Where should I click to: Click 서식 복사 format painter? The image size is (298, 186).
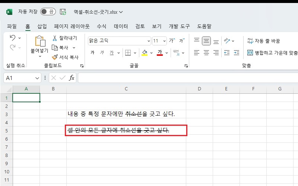pos(65,57)
